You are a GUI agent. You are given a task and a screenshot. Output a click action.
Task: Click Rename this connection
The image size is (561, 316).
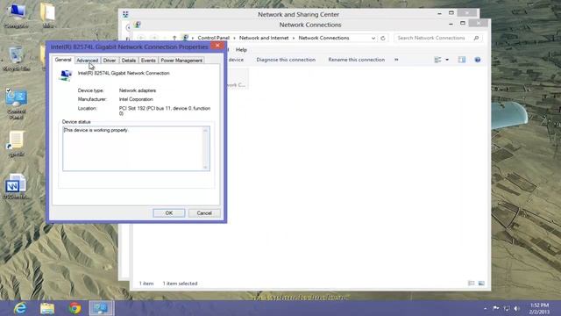click(357, 60)
